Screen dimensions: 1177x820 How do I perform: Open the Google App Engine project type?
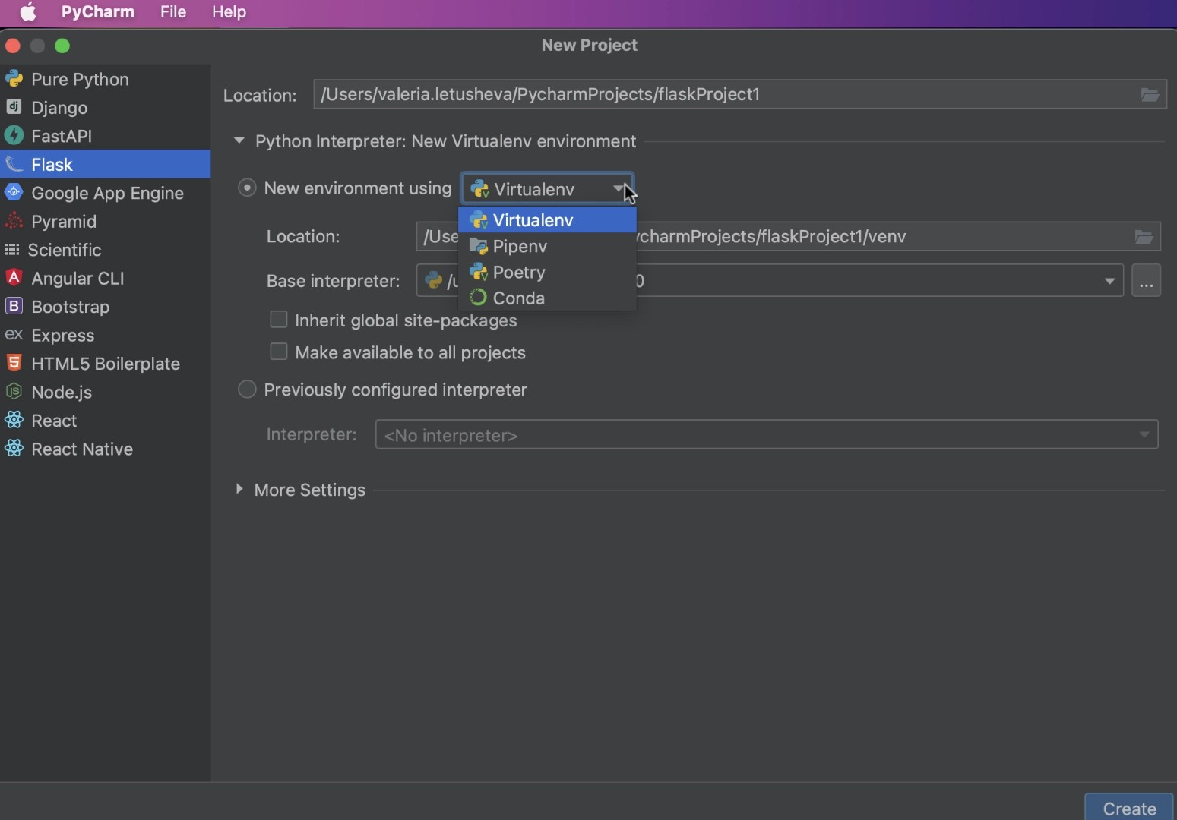[x=106, y=193]
